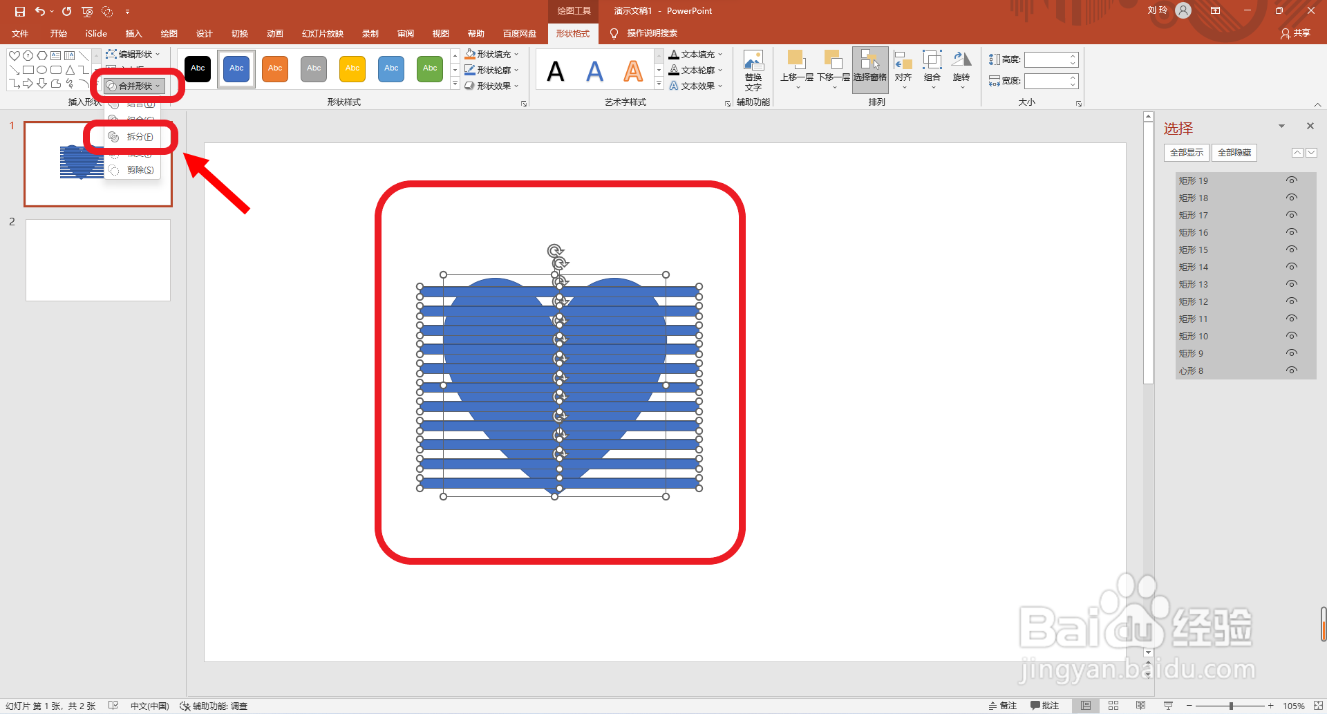Screen dimensions: 1327x714
Task: Expand the shape styles gallery
Action: [455, 84]
